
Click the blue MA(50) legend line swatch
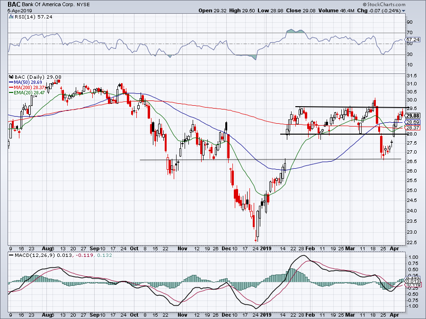[11, 82]
